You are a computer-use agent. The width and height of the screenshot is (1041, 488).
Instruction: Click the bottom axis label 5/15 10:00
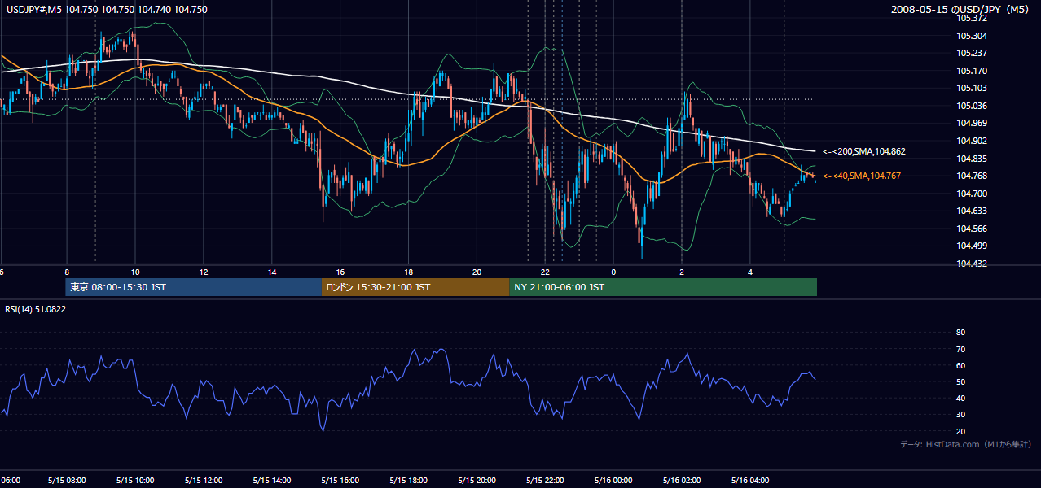[135, 480]
